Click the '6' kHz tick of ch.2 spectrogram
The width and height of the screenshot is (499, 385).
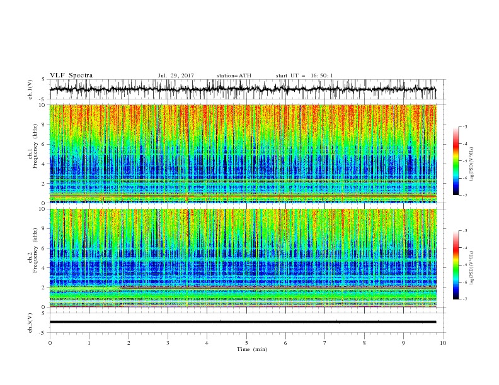point(45,248)
